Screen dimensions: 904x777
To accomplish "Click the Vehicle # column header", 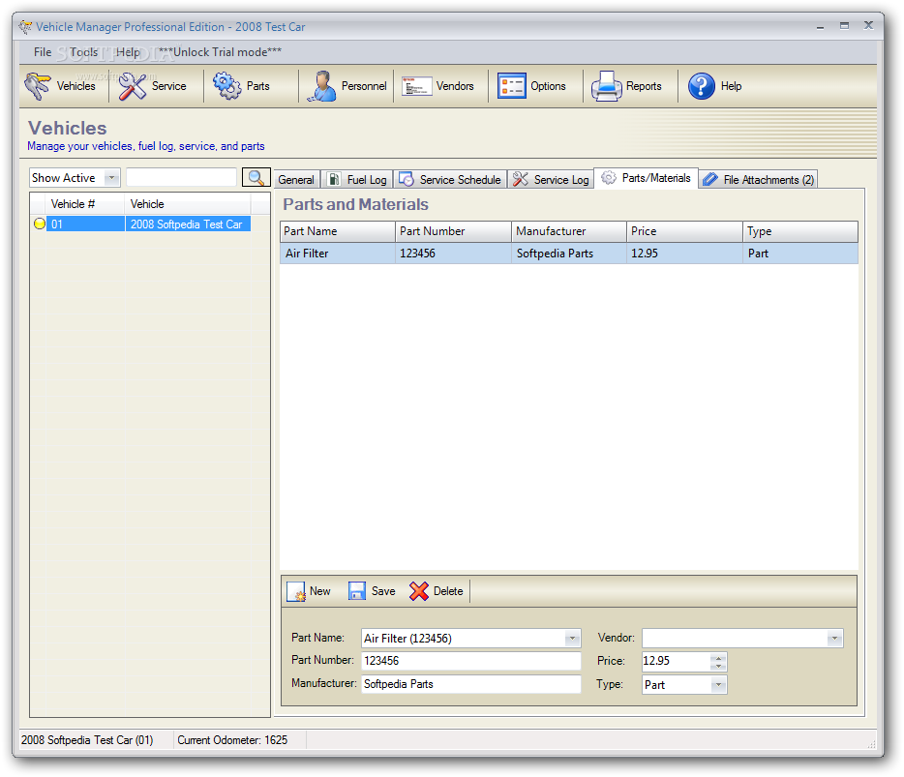I will point(85,204).
